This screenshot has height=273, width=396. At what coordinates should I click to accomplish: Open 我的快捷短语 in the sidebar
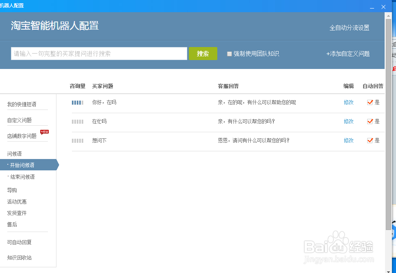pyautogui.click(x=22, y=104)
